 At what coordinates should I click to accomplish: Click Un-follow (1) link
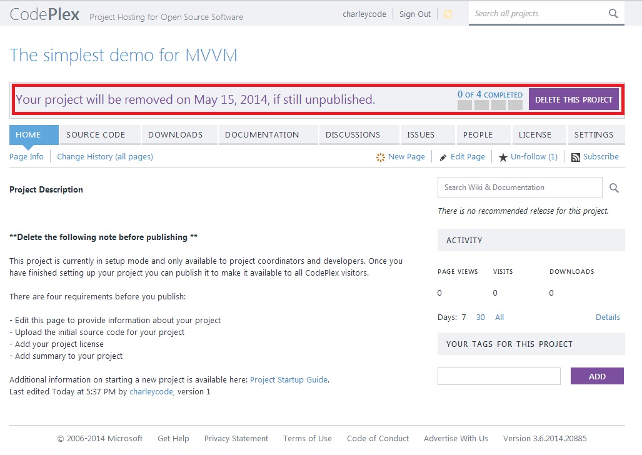click(534, 156)
